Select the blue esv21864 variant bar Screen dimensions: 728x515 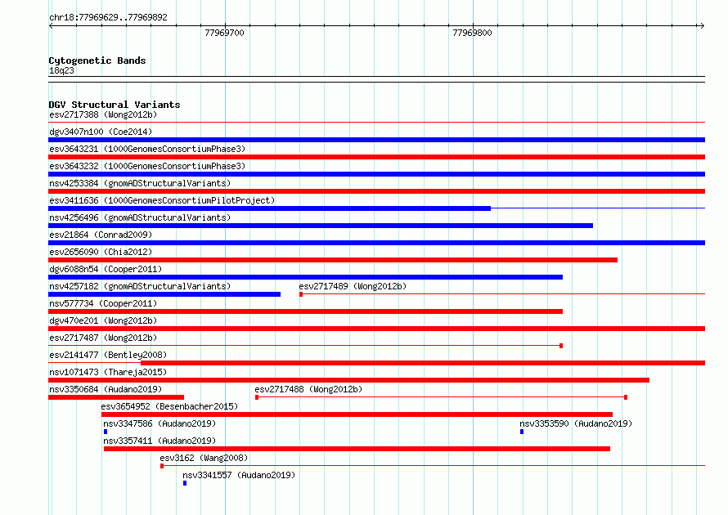[376, 243]
